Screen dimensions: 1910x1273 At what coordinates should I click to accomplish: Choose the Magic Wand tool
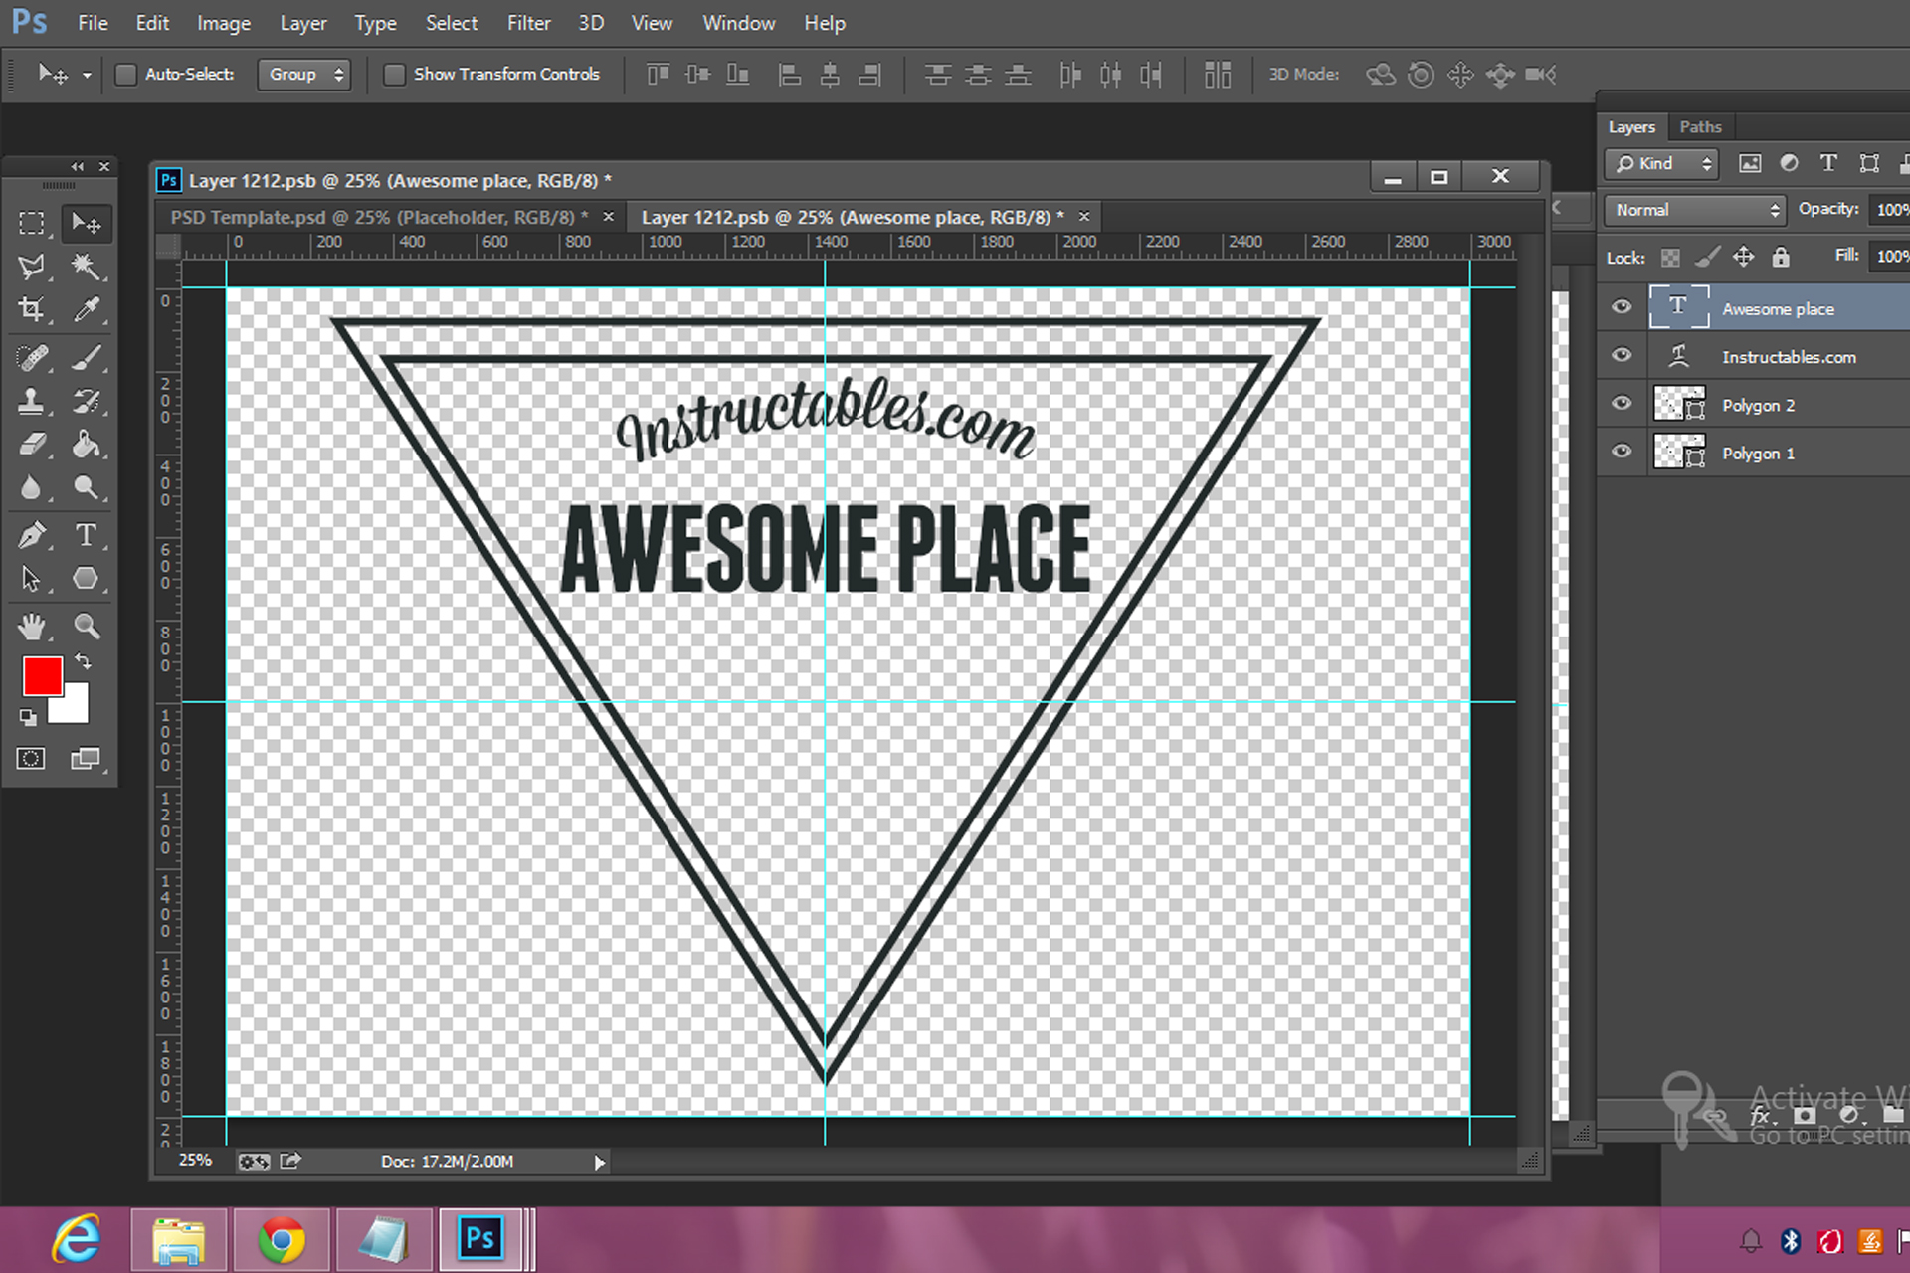pyautogui.click(x=87, y=267)
